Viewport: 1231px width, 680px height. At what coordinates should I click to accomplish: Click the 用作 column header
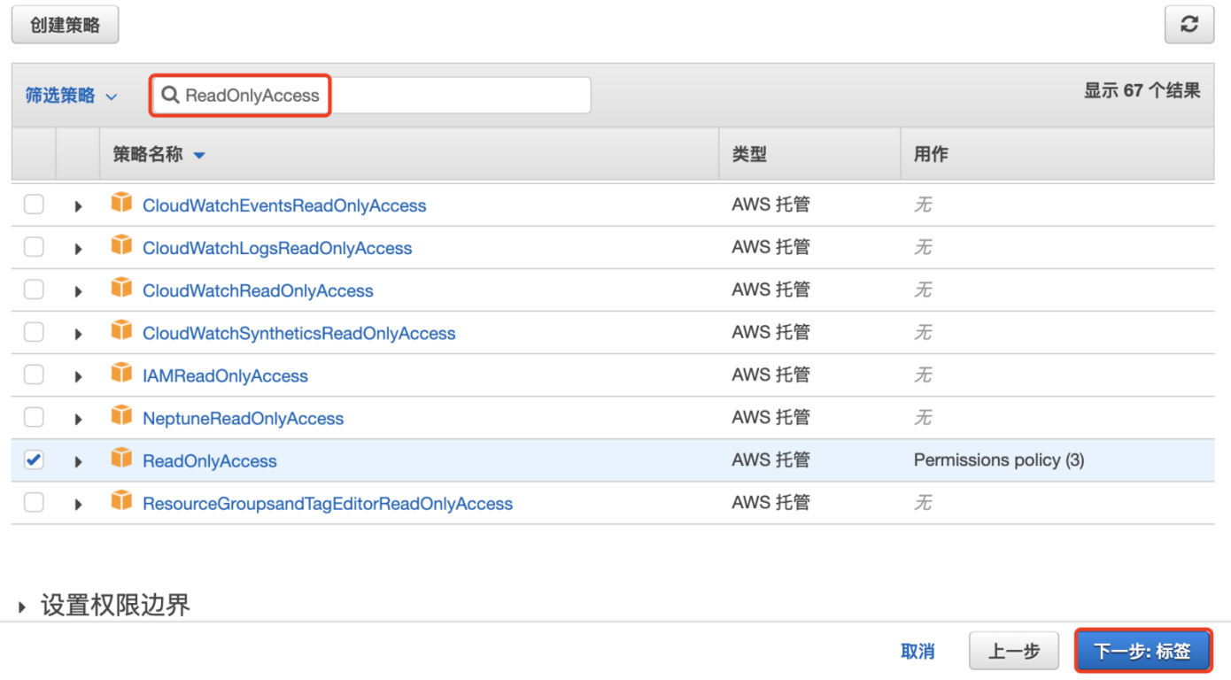tap(931, 154)
